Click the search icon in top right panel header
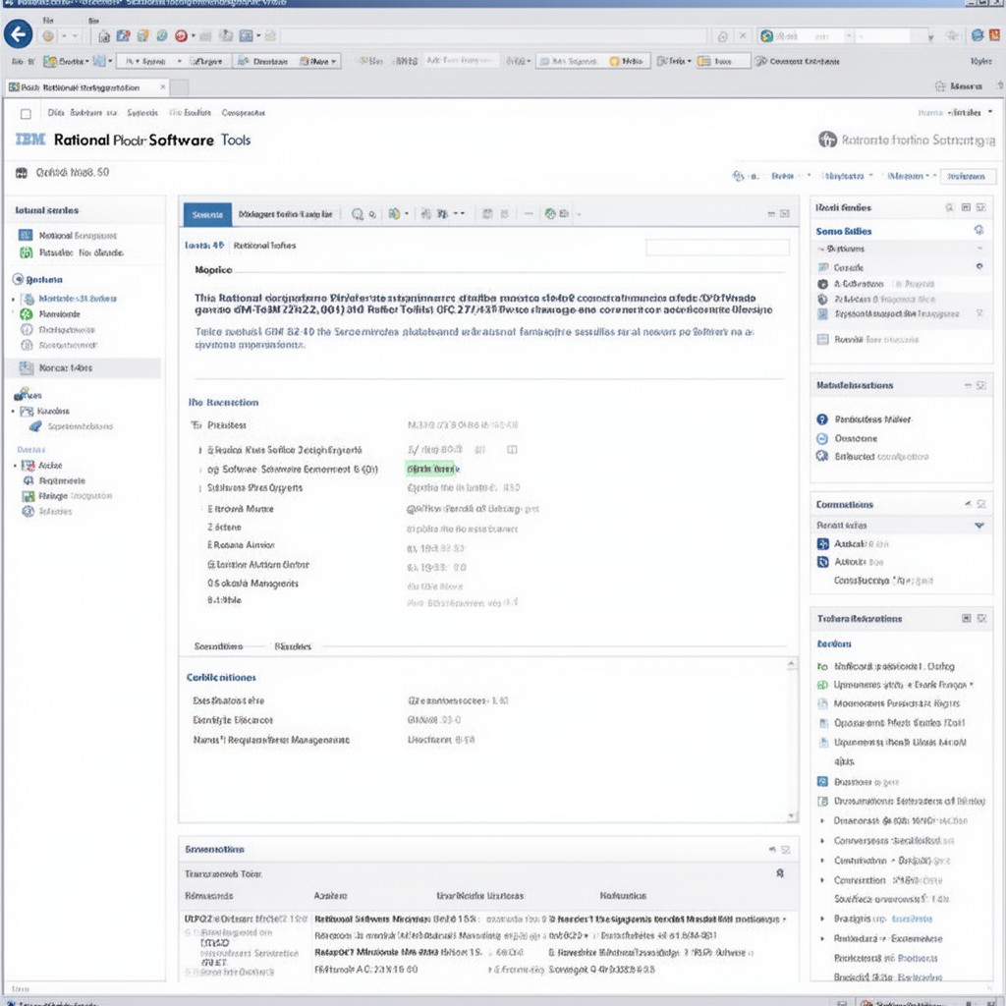This screenshot has height=1006, width=1006. click(950, 208)
